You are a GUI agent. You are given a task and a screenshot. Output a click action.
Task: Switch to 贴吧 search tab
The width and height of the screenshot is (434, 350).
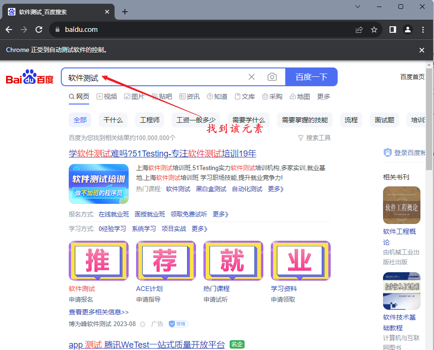pos(162,97)
